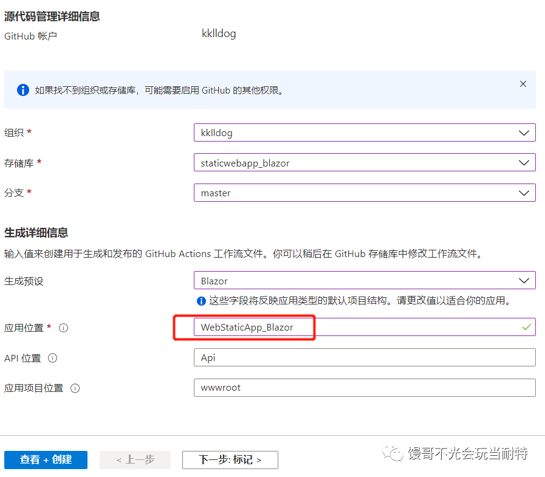Click the chevron arrow of 存储库 dropdown

pyautogui.click(x=524, y=163)
